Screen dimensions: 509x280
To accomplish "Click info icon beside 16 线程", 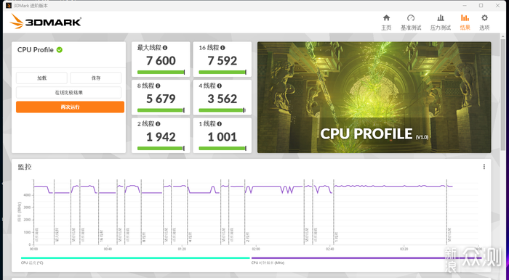I will coord(223,48).
